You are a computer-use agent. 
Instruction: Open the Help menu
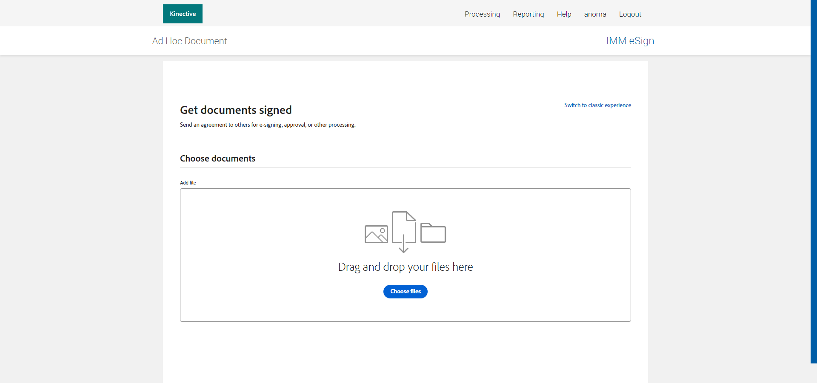pyautogui.click(x=564, y=14)
